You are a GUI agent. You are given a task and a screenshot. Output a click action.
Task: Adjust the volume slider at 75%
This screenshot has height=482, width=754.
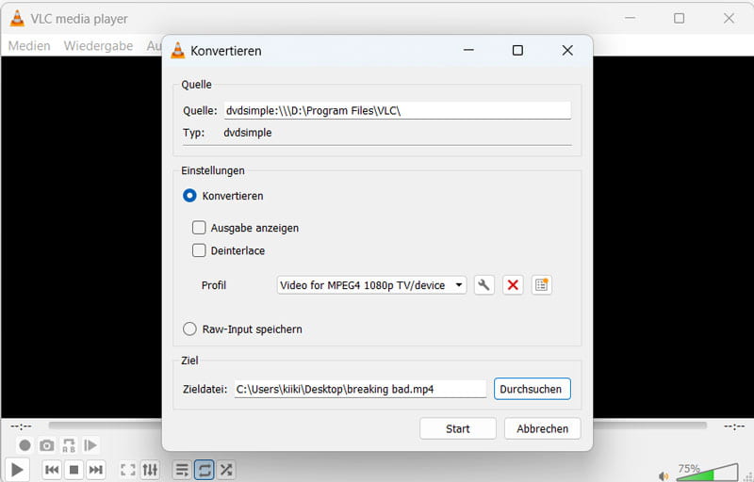[x=707, y=472]
